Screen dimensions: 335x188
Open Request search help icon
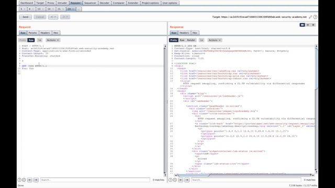click(19, 180)
